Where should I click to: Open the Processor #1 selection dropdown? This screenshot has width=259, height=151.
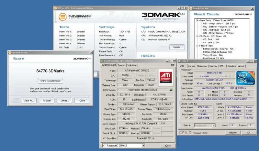point(214,125)
